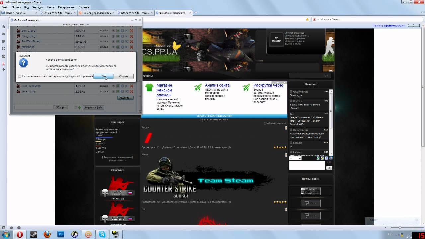This screenshot has width=425, height=239.
Task: Open Opera Вид menu
Action: click(x=27, y=7)
